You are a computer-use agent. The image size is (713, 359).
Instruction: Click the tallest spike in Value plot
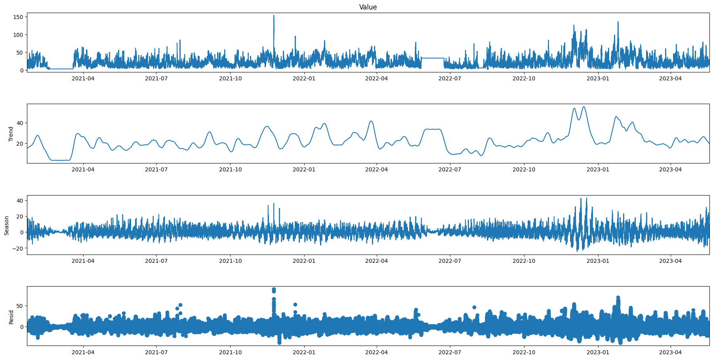(x=274, y=16)
